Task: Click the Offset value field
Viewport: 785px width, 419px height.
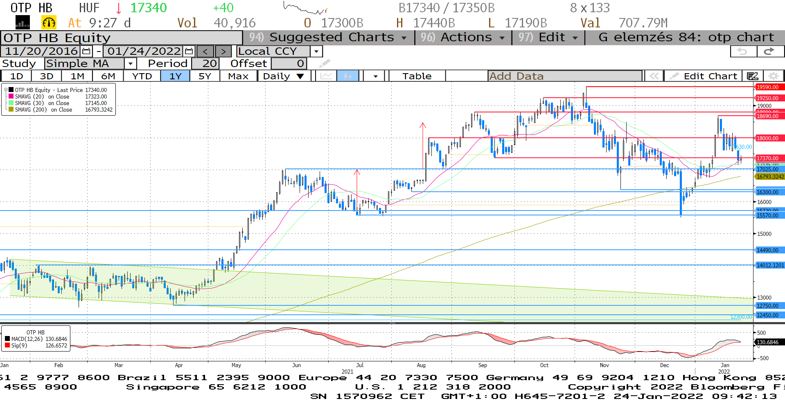Action: pyautogui.click(x=289, y=63)
